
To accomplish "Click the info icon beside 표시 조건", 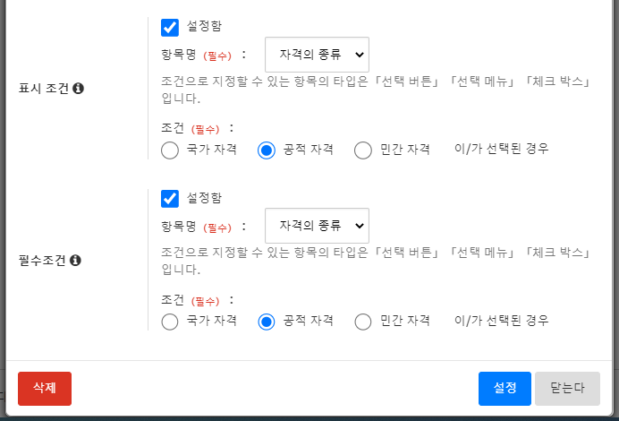I will tap(79, 89).
